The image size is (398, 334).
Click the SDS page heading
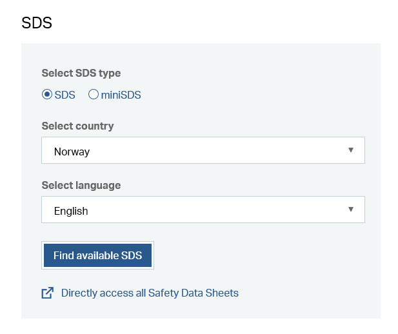(x=37, y=23)
